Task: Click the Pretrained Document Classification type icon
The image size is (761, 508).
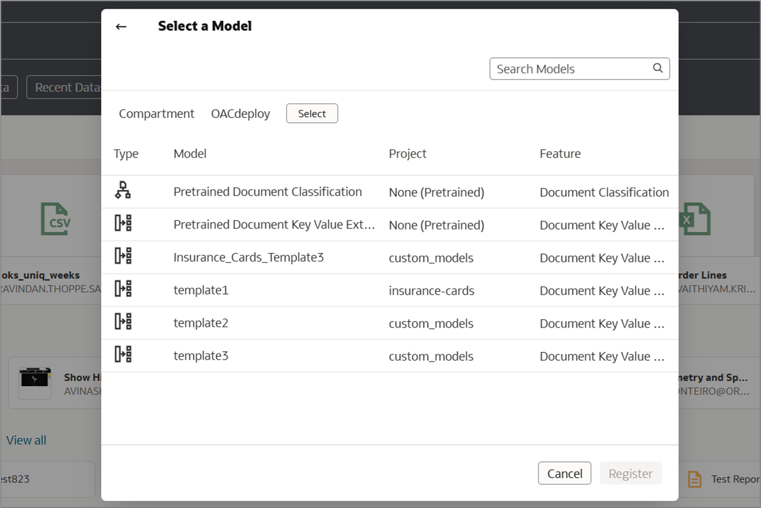Action: (x=123, y=191)
